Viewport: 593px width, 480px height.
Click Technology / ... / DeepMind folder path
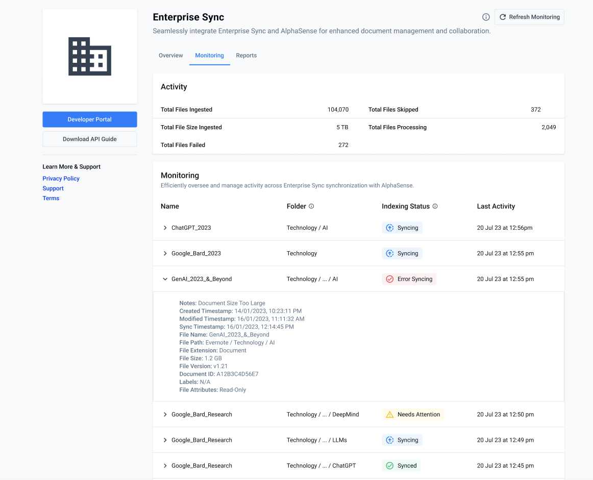pos(323,415)
